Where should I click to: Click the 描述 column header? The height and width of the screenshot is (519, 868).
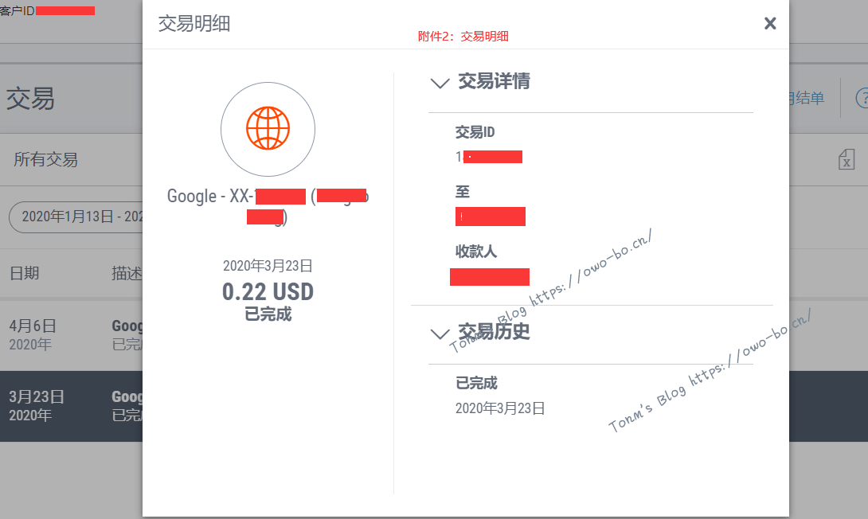pyautogui.click(x=126, y=273)
